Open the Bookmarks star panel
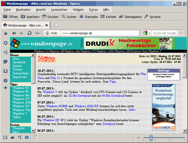Screen dimensions: 188x143 (x=6, y=33)
